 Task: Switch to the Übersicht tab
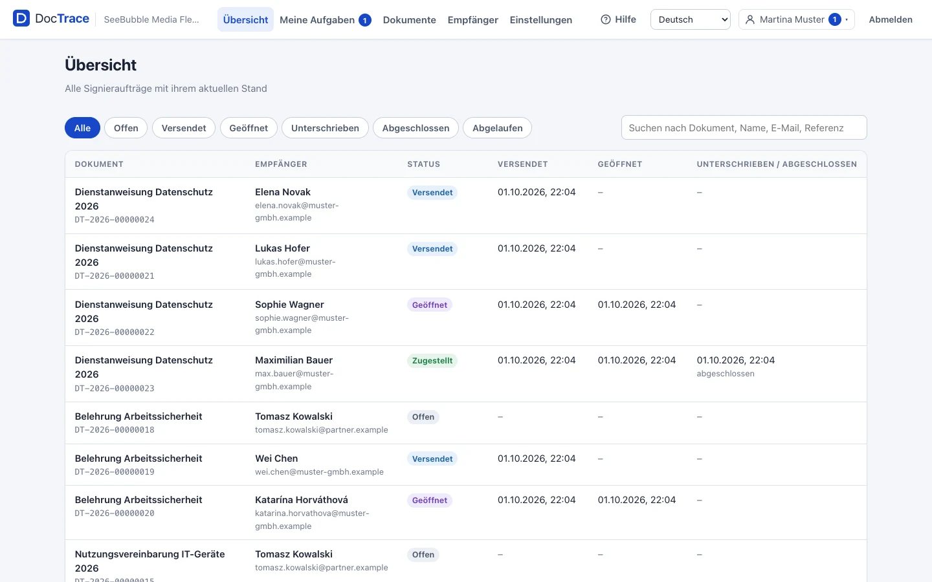245,19
